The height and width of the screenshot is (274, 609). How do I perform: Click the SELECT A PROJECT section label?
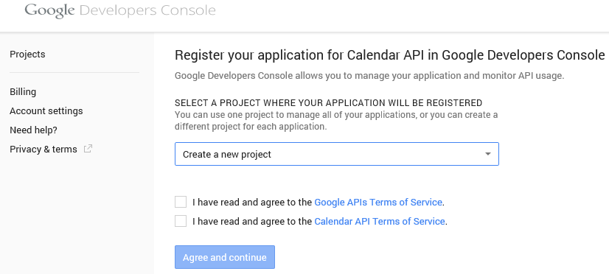329,103
